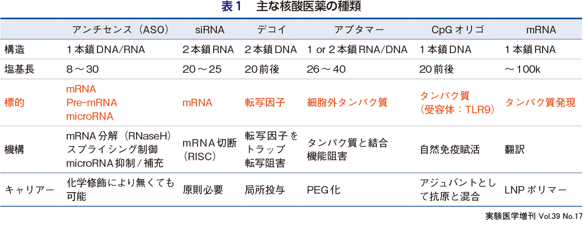This screenshot has width=583, height=226.
Task: Click the siRNA column header
Action: pos(210,30)
